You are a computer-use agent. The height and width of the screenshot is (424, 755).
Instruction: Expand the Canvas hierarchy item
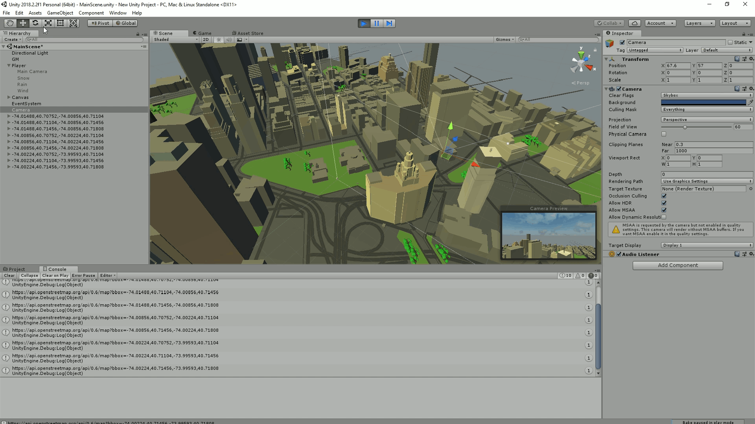[9, 97]
